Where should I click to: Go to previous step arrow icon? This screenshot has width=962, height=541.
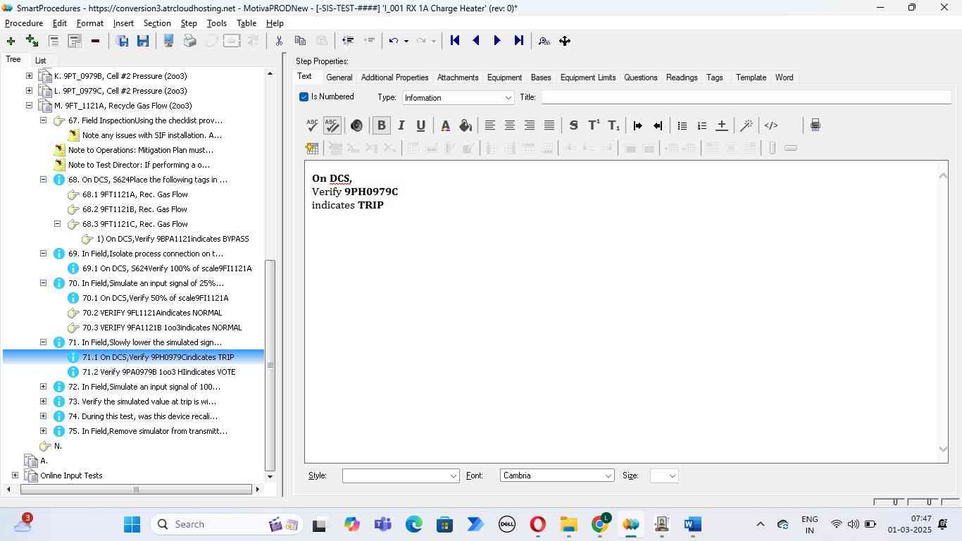476,41
